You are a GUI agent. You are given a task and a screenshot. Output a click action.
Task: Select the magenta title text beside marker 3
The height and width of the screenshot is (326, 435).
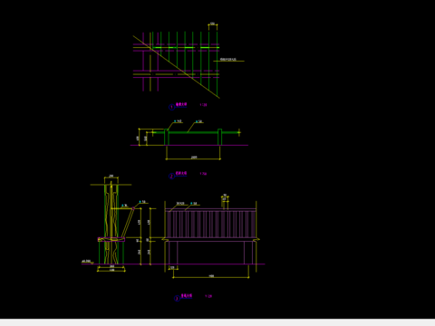pos(187,296)
